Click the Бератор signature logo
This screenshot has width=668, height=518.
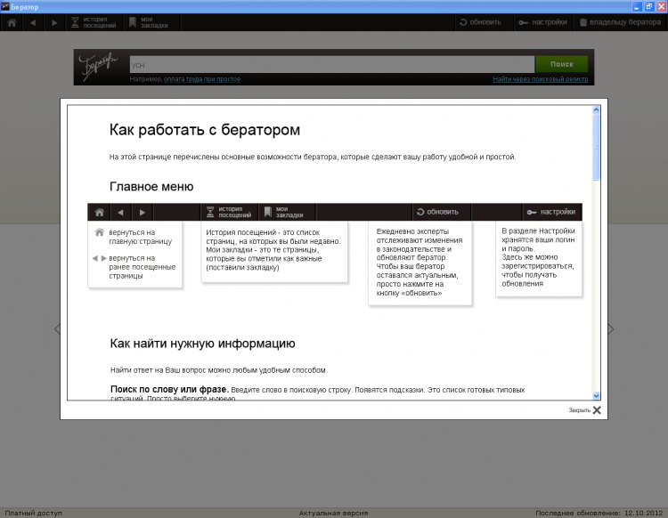tap(98, 67)
